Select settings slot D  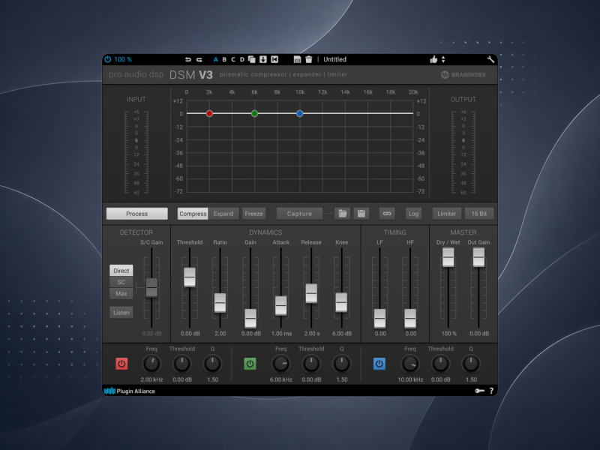(x=241, y=59)
